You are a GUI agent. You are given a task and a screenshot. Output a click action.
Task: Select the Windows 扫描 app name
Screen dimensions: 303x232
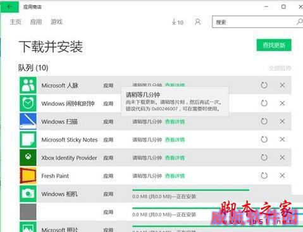pos(59,121)
